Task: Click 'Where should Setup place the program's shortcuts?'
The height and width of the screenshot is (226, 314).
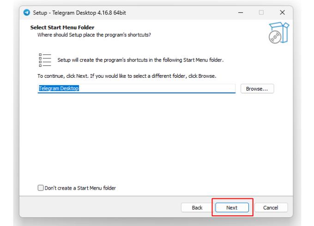Action: point(94,35)
